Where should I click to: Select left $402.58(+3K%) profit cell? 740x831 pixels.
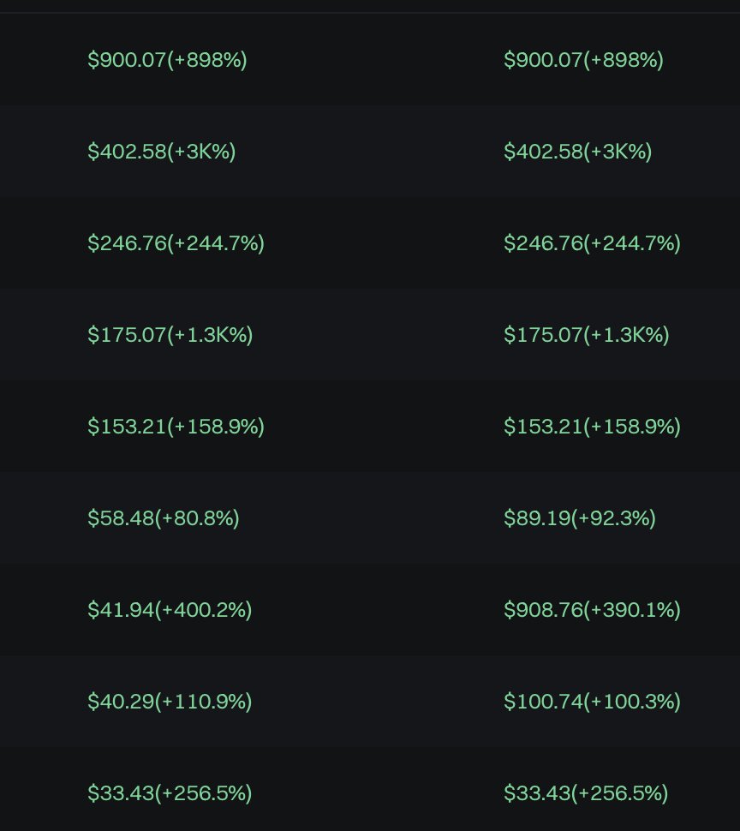(x=162, y=151)
